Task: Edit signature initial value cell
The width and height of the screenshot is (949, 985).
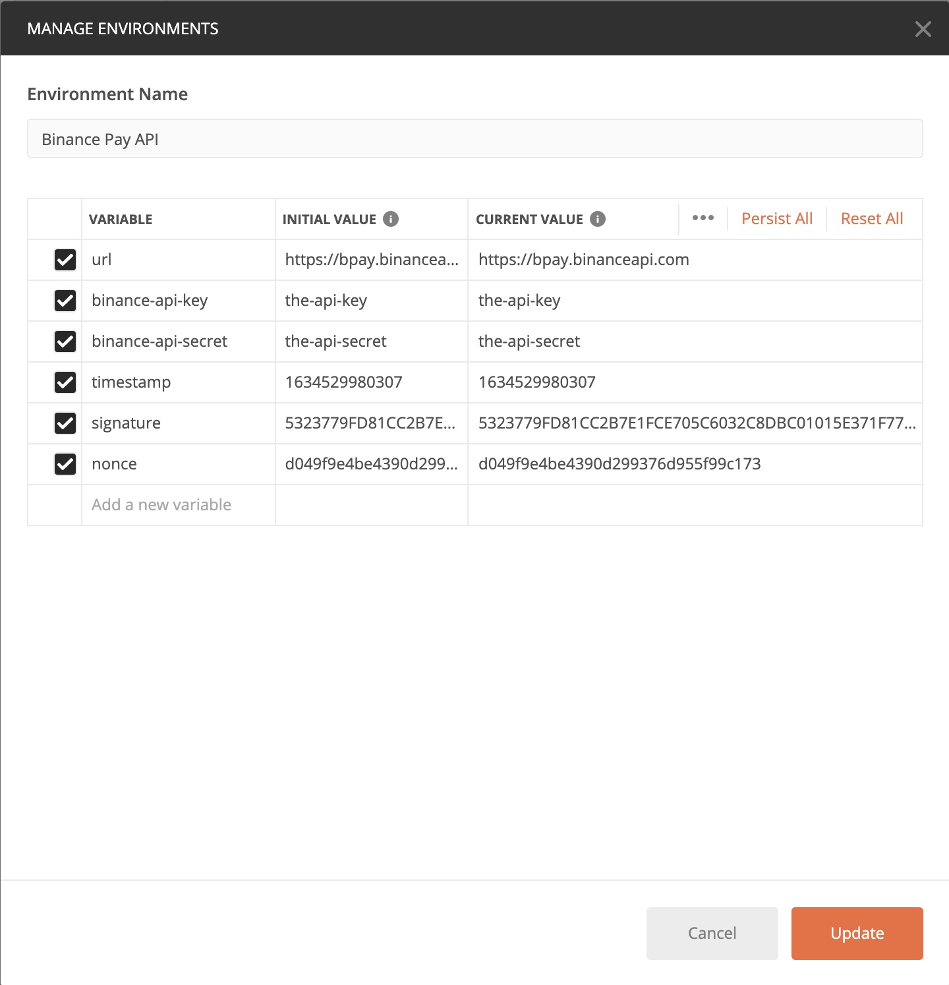Action: 372,423
